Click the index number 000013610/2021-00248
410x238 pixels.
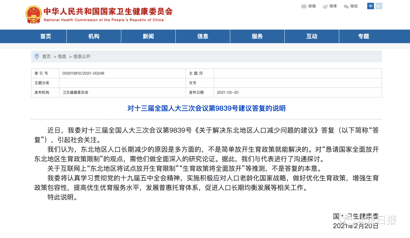[x=83, y=73]
